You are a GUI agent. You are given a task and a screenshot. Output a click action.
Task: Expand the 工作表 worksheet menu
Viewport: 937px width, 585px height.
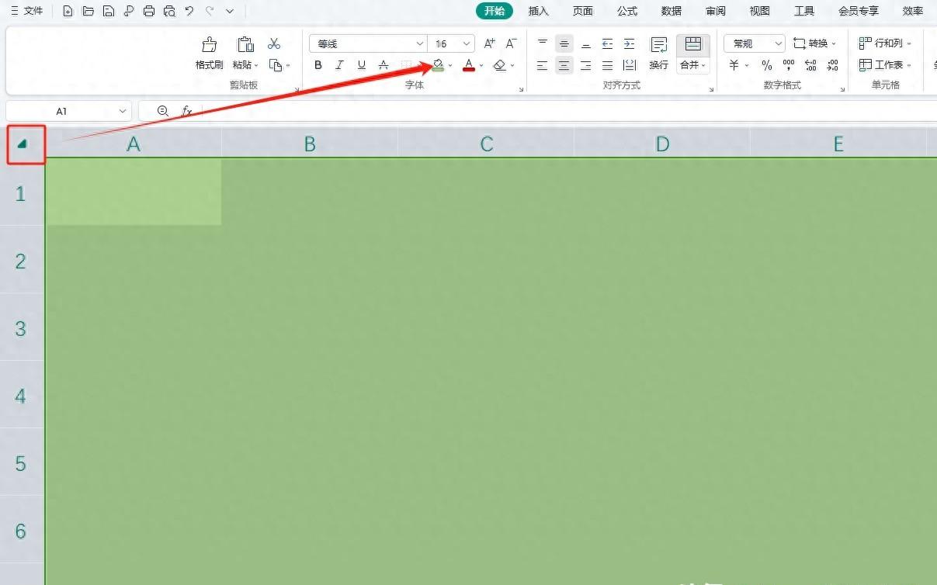click(x=886, y=65)
